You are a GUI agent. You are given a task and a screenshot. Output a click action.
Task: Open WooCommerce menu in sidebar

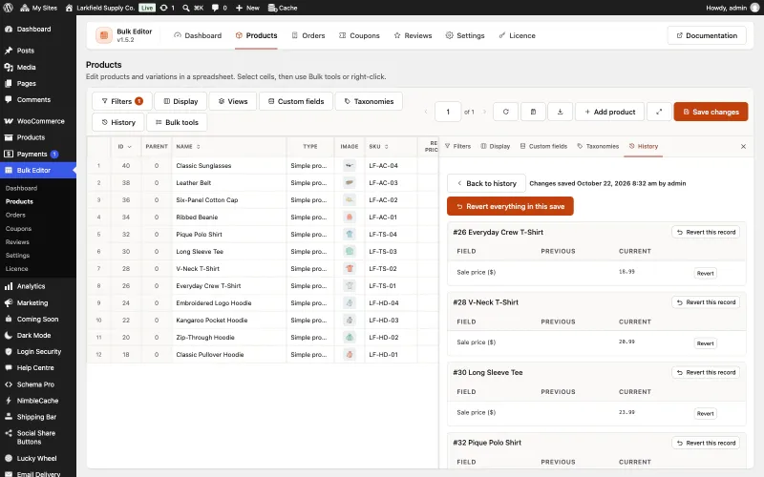click(x=40, y=121)
